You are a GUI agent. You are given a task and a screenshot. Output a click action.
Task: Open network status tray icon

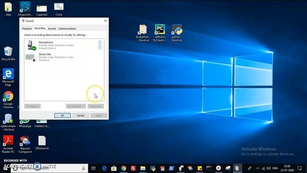[x=263, y=168]
